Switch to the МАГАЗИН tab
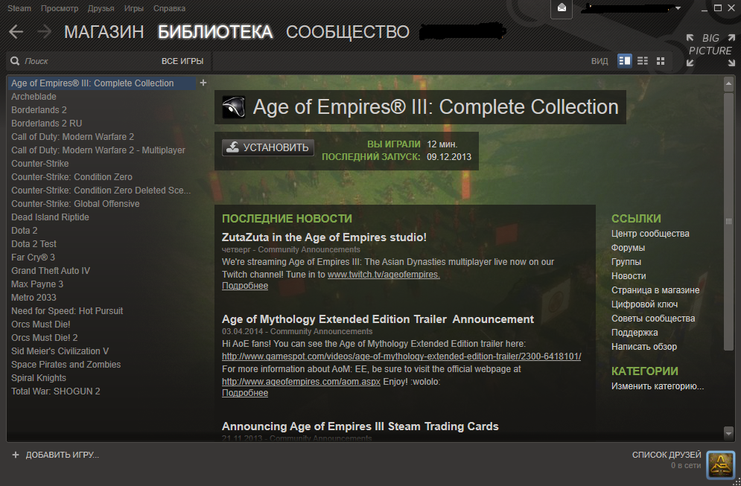741x486 pixels. tap(104, 32)
